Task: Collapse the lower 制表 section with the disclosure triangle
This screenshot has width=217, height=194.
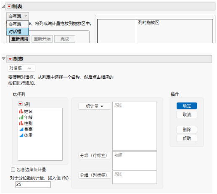Action: pos(4,58)
